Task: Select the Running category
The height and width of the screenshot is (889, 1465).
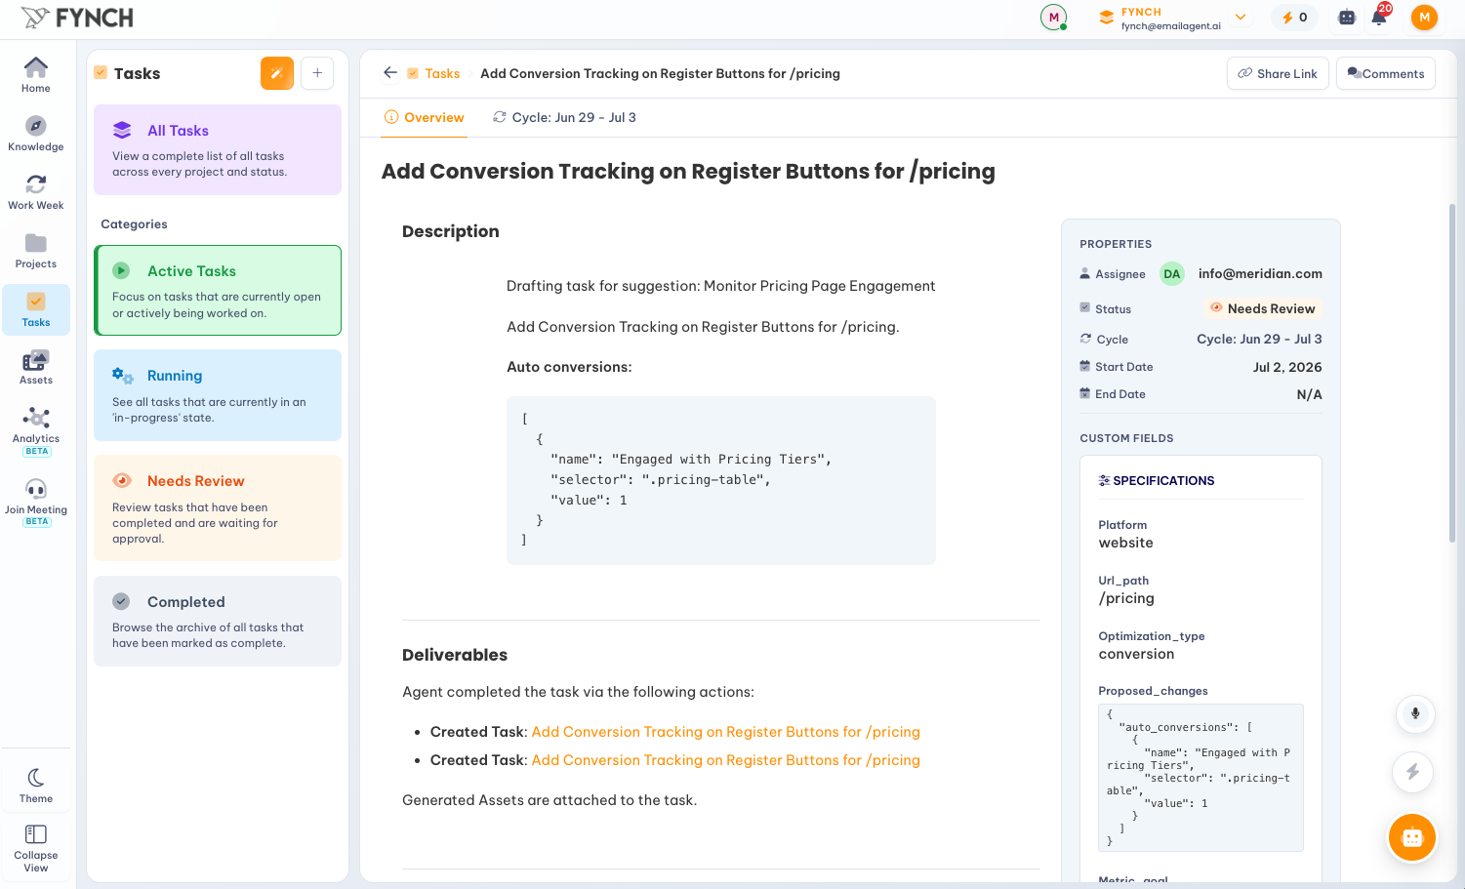Action: pos(218,395)
